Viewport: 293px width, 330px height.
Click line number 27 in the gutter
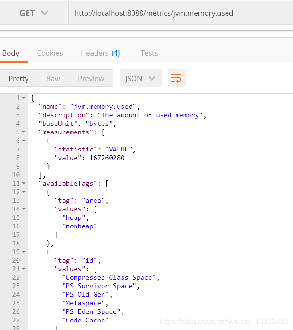[x=16, y=321]
